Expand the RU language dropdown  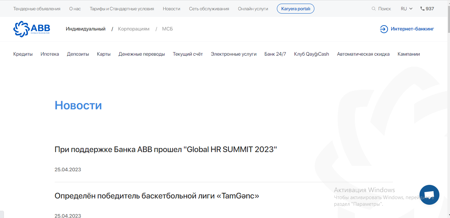pyautogui.click(x=406, y=9)
